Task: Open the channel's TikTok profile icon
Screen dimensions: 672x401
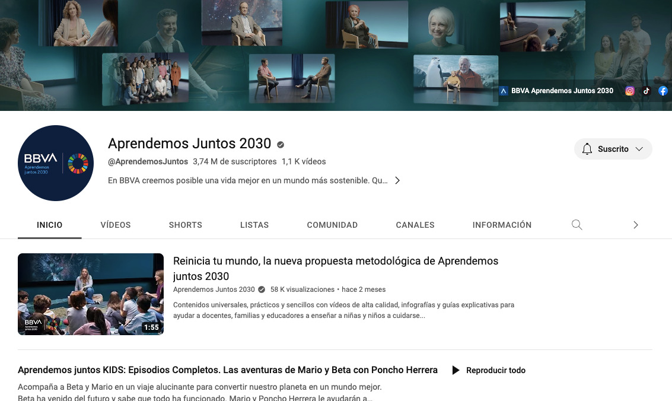Action: coord(646,91)
